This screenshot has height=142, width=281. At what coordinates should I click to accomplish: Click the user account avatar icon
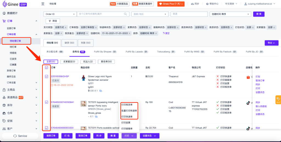pyautogui.click(x=246, y=4)
